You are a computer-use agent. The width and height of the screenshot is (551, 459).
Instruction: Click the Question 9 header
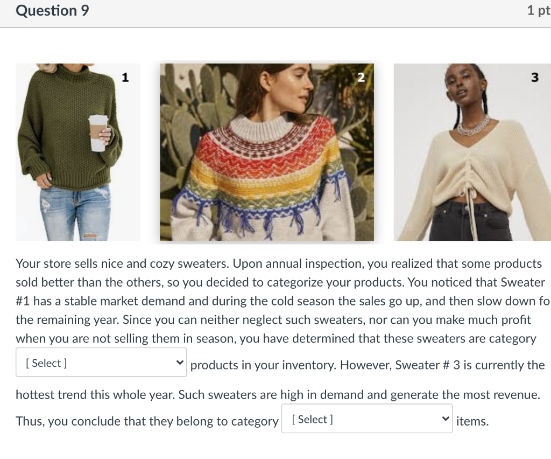52,10
